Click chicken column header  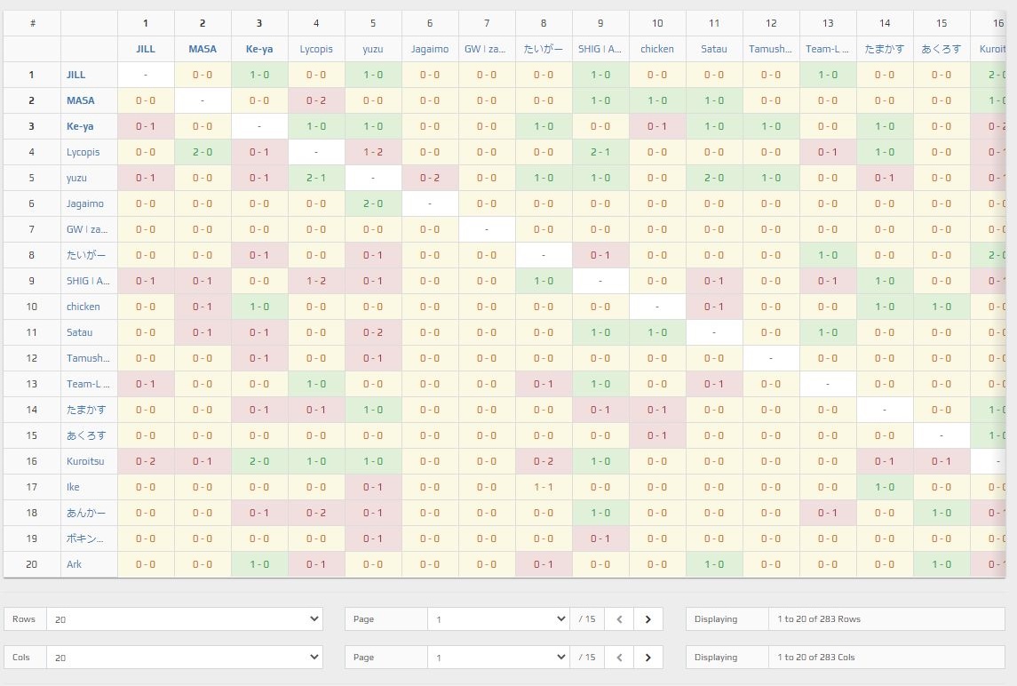[x=657, y=49]
